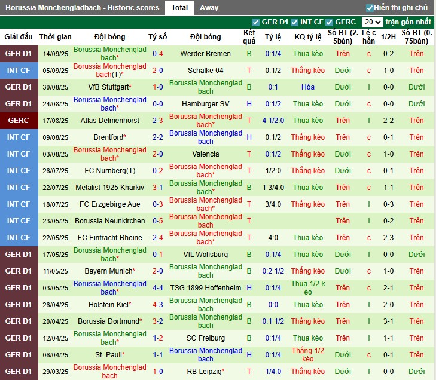Click the 4-4 score against TSG 1899 Hoffenheim
The width and height of the screenshot is (436, 380).
tap(158, 288)
